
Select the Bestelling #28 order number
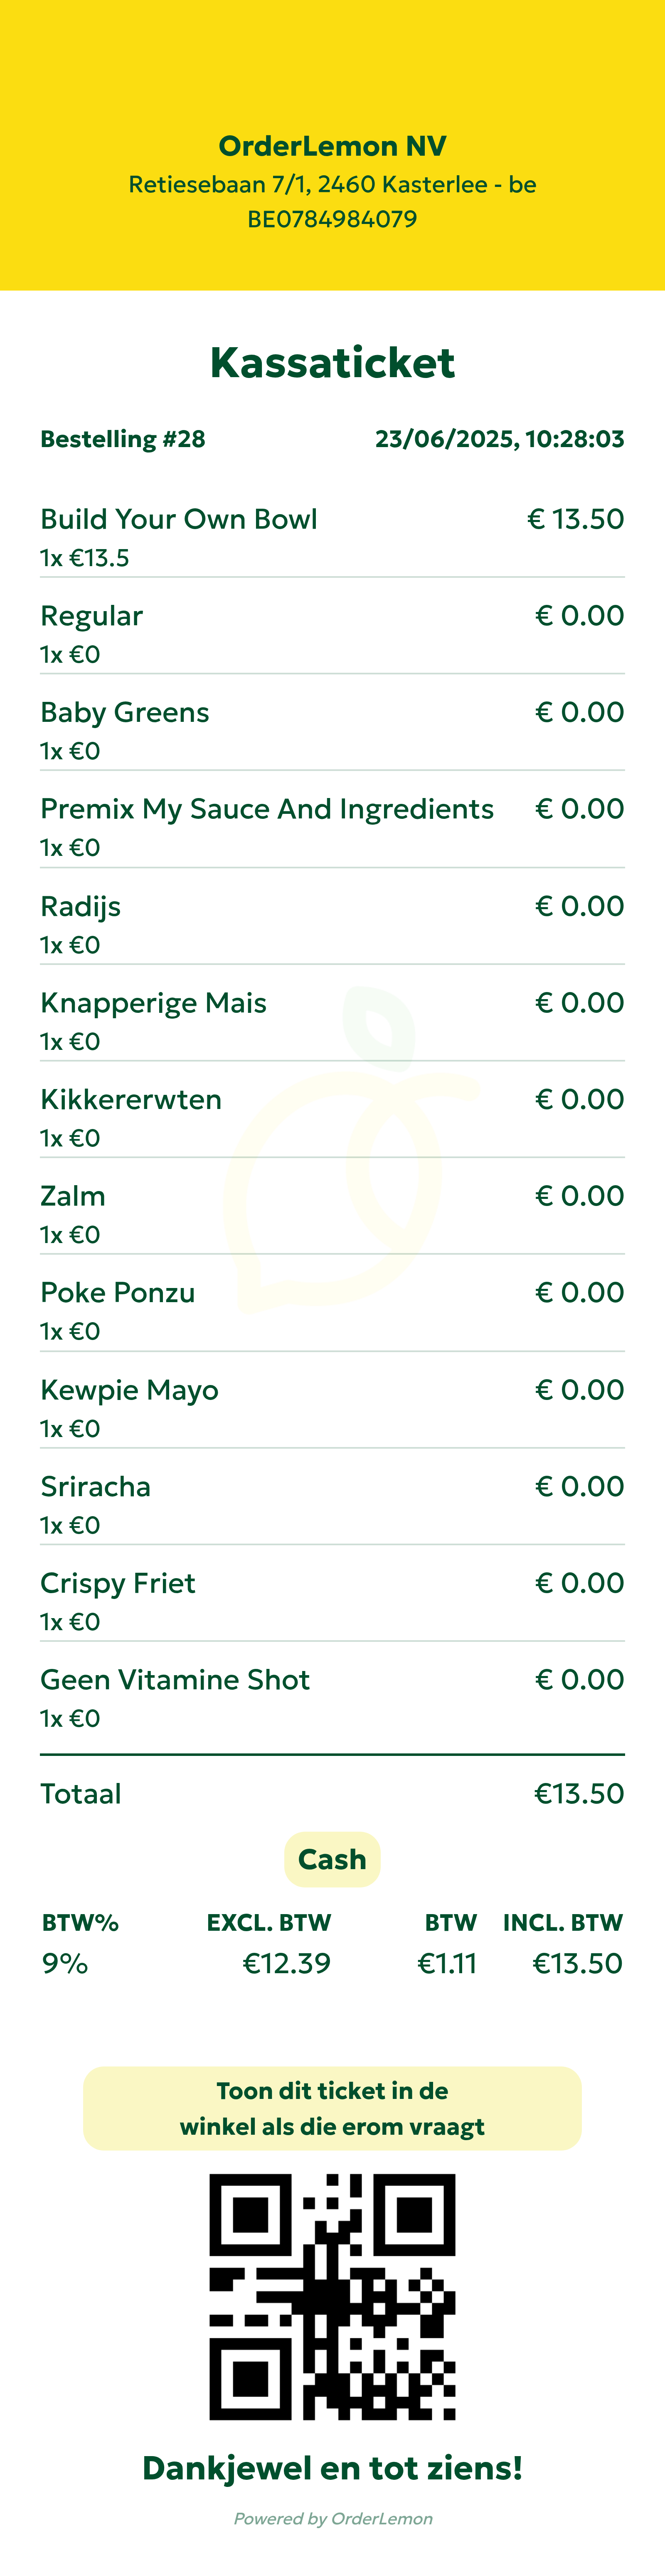[123, 439]
